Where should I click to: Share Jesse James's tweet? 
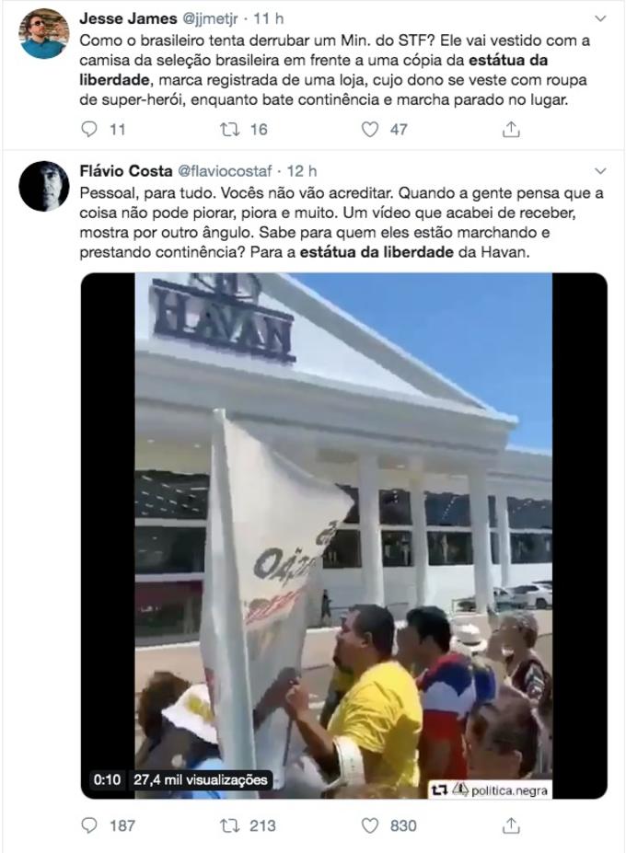pos(511,130)
